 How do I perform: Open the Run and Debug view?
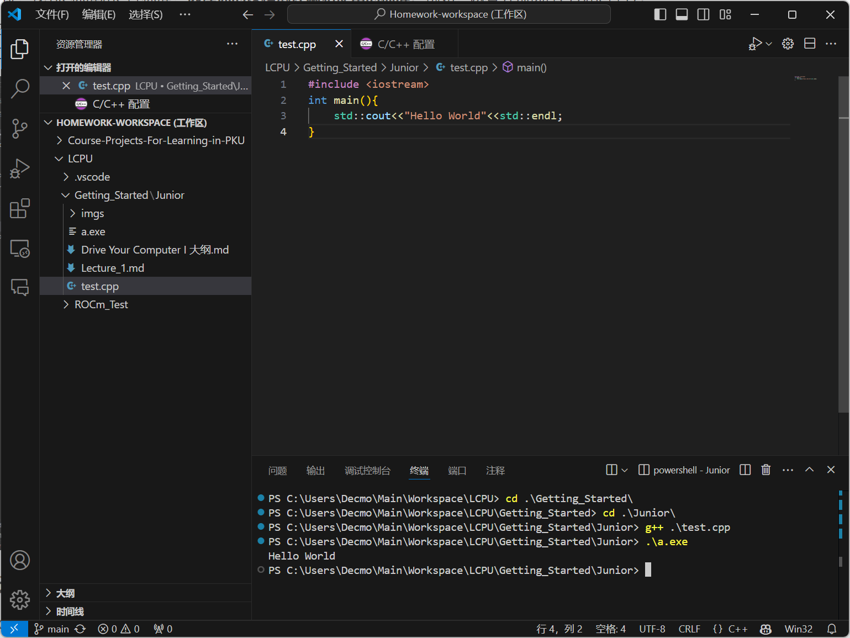click(20, 168)
